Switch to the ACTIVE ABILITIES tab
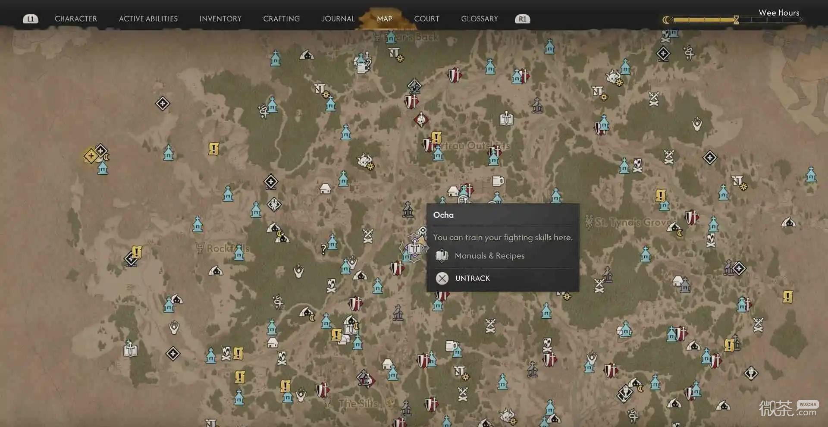 point(148,19)
